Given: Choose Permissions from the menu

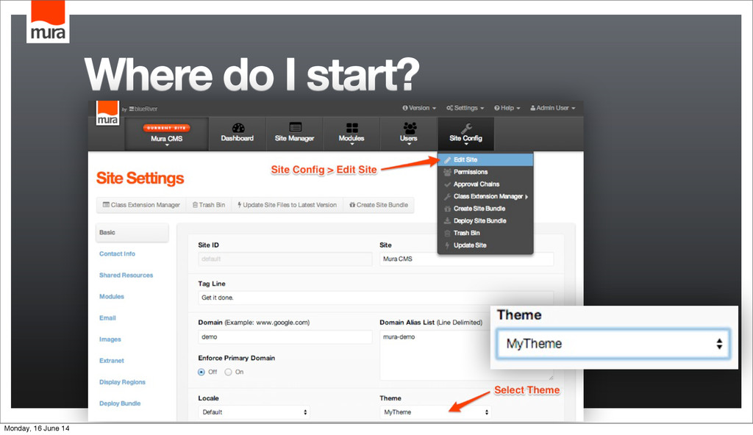Looking at the screenshot, I should pos(485,172).
